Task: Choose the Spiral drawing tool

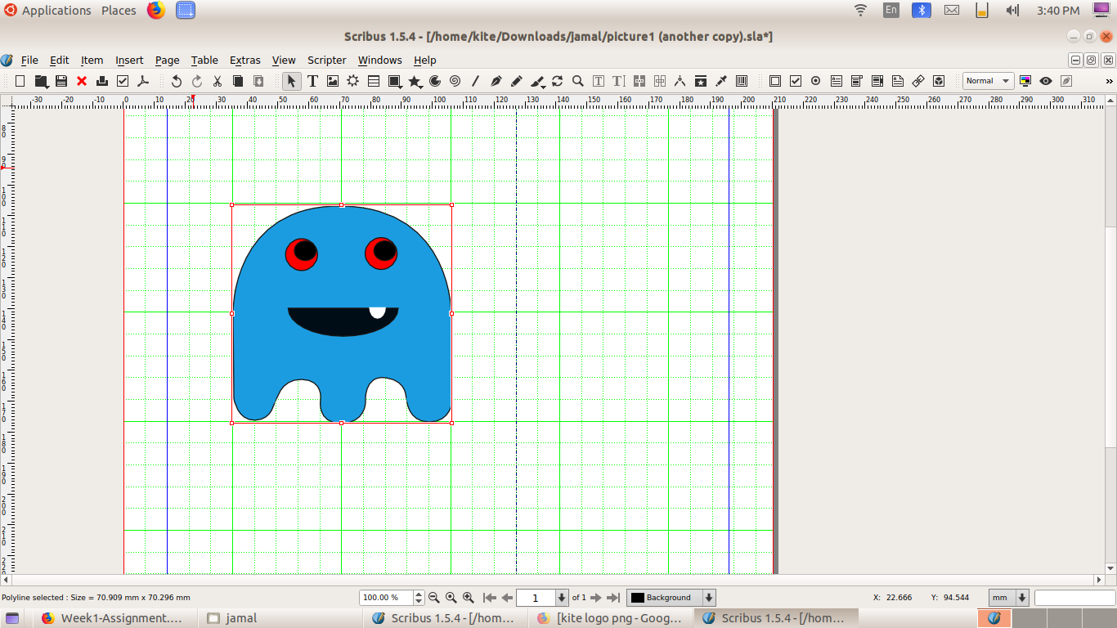Action: pyautogui.click(x=455, y=81)
